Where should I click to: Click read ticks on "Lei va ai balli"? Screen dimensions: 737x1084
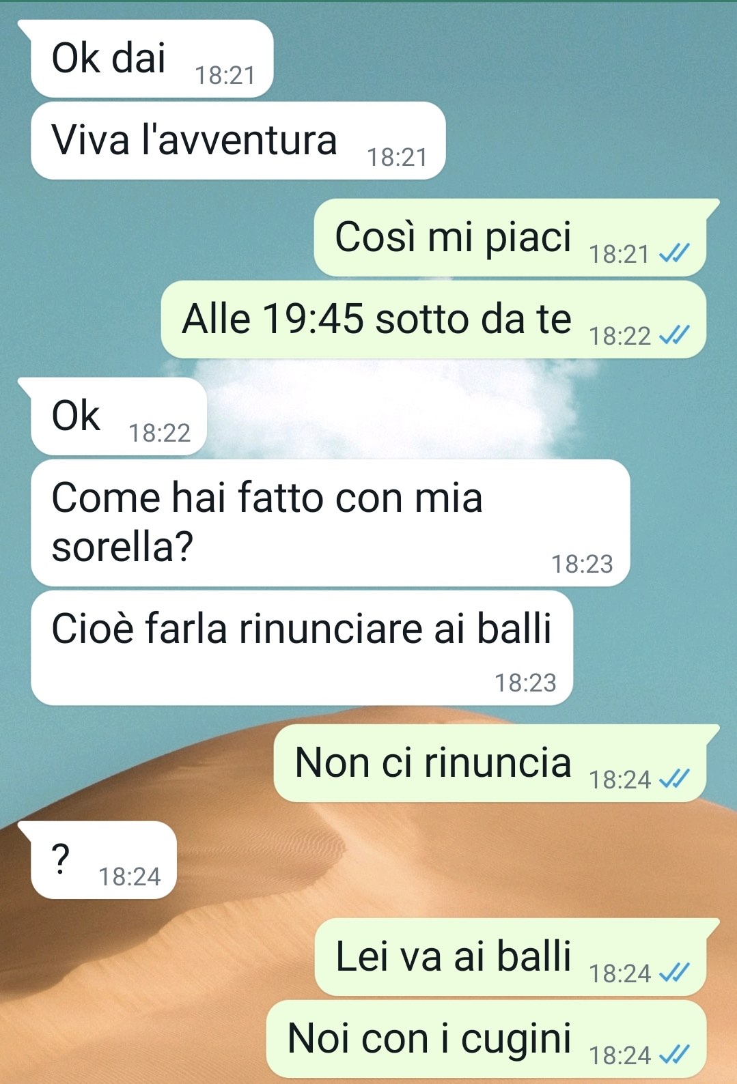[674, 973]
